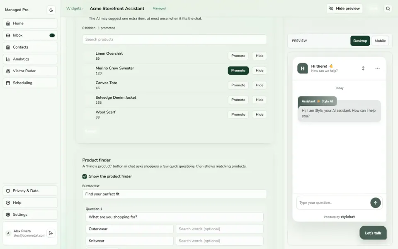Click the Home house icon
This screenshot has height=249, width=398.
click(8, 23)
